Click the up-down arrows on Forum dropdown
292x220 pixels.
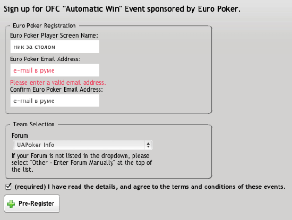148,145
